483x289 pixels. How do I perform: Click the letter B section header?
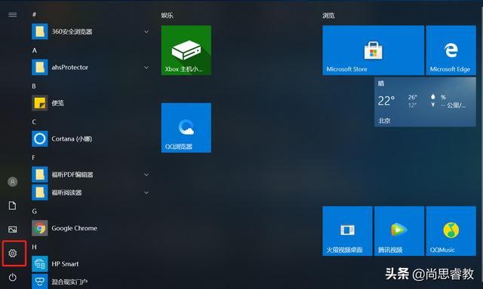point(34,87)
